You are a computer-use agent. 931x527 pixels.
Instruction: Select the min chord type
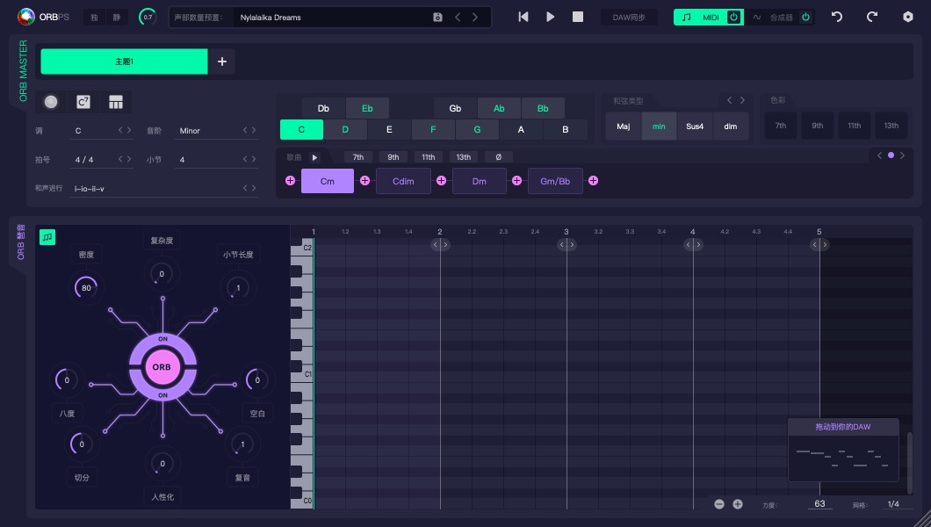(x=659, y=126)
